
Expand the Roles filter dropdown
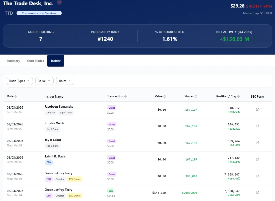point(65,81)
